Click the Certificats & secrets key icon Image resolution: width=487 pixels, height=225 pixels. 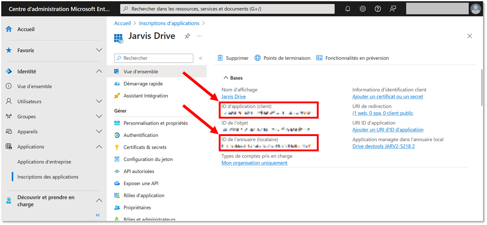click(117, 147)
